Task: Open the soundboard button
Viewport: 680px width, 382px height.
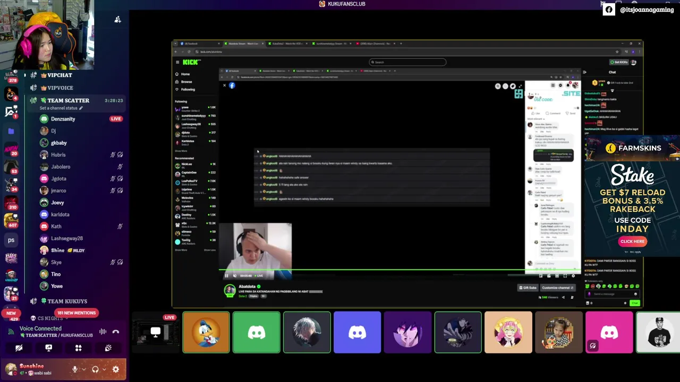Action: (x=108, y=348)
